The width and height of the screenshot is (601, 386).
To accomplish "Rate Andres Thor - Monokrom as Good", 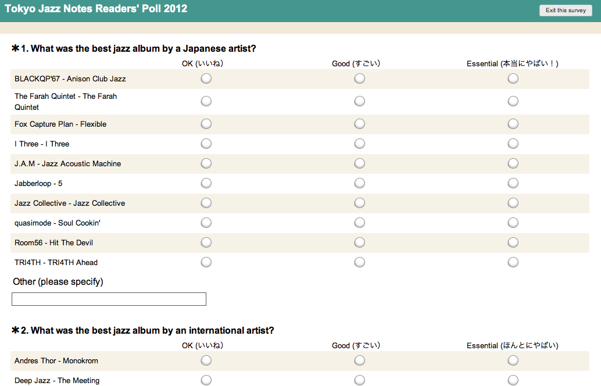I will [x=360, y=360].
